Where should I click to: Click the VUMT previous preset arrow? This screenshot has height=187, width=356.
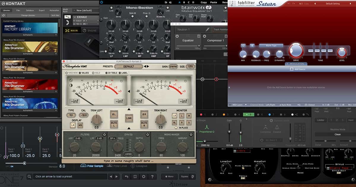pyautogui.click(x=144, y=66)
